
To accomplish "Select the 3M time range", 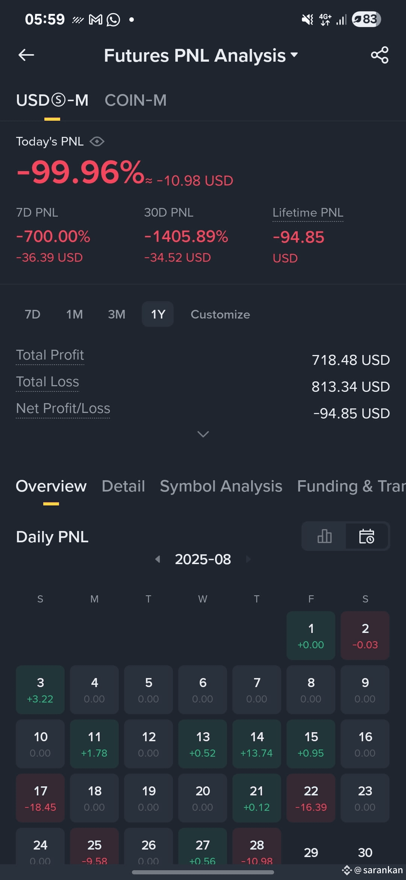I will 117,314.
